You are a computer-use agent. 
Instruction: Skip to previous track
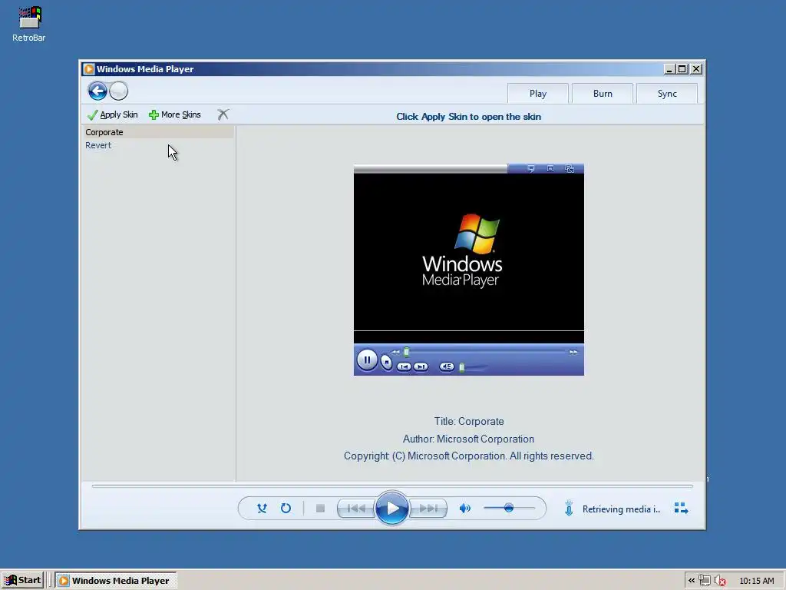point(356,509)
